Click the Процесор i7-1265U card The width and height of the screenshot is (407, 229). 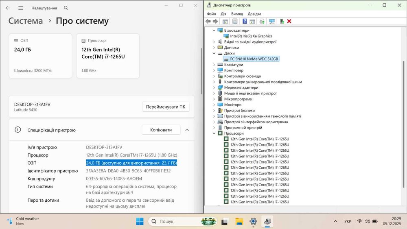click(108, 56)
